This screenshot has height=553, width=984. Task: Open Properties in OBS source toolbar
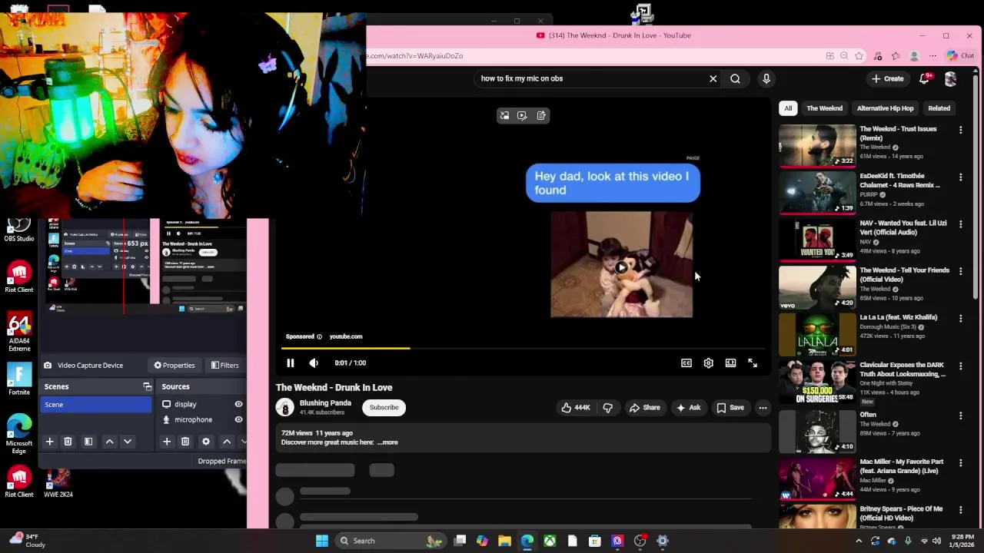pyautogui.click(x=175, y=366)
